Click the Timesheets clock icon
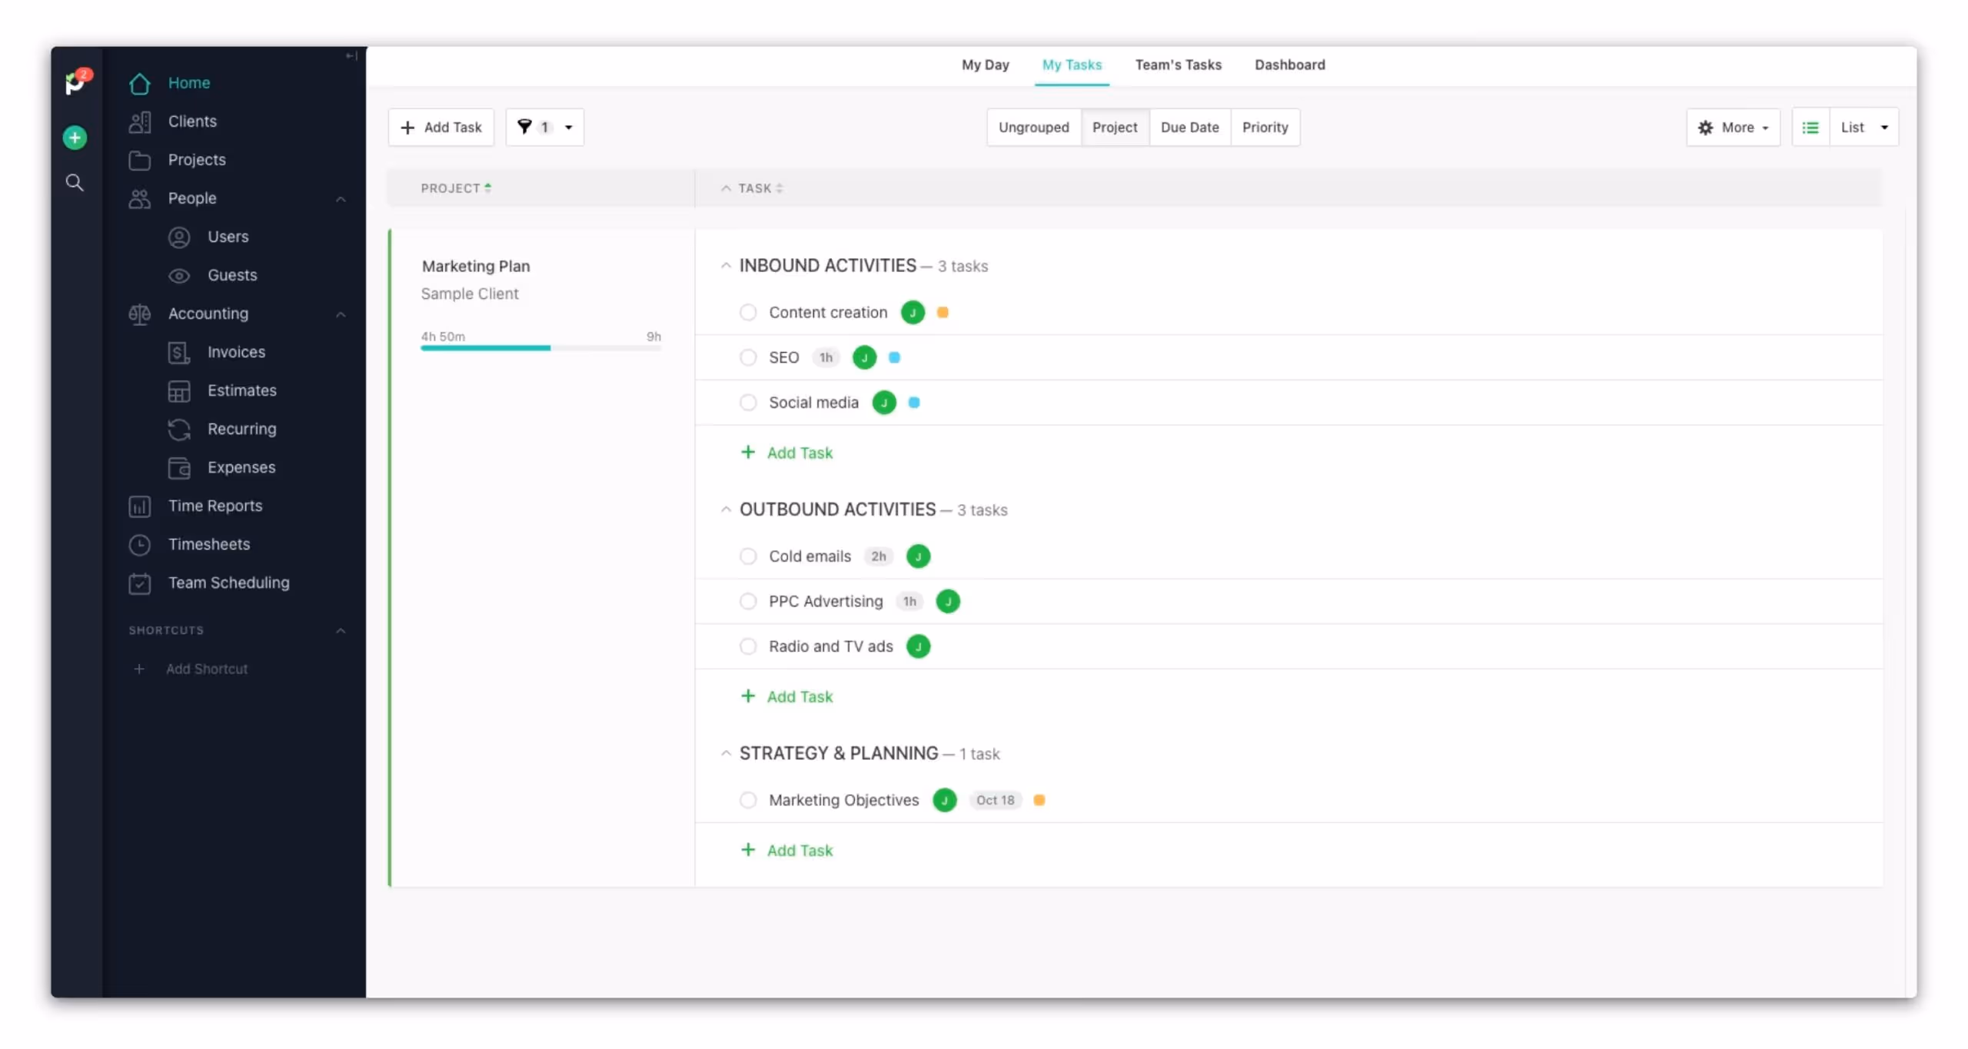The width and height of the screenshot is (1968, 1049). pos(139,545)
